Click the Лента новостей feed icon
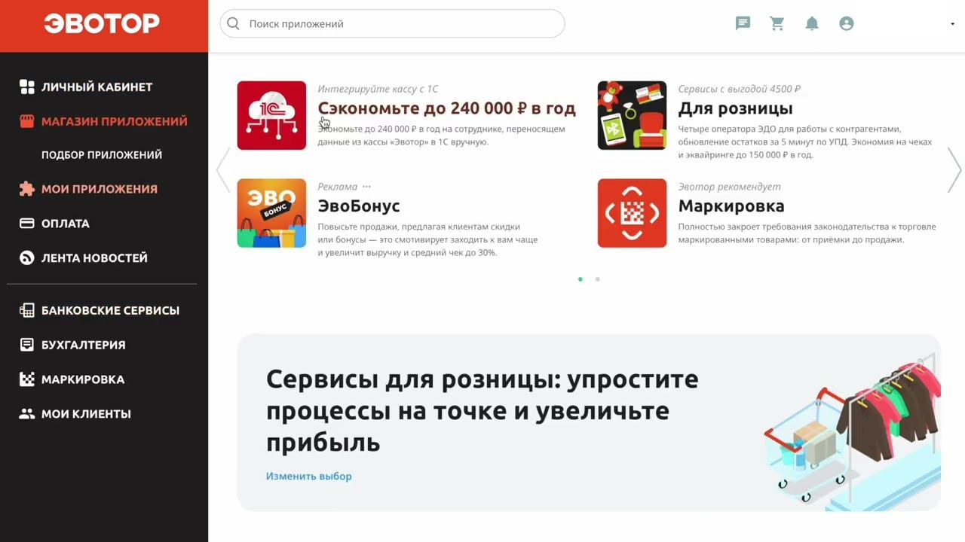965x542 pixels. coord(27,258)
